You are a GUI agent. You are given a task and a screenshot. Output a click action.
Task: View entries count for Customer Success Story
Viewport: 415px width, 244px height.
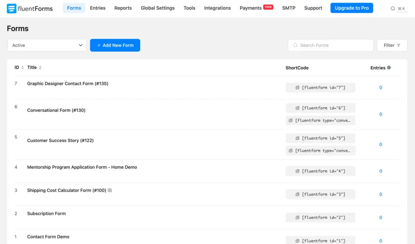(x=381, y=145)
